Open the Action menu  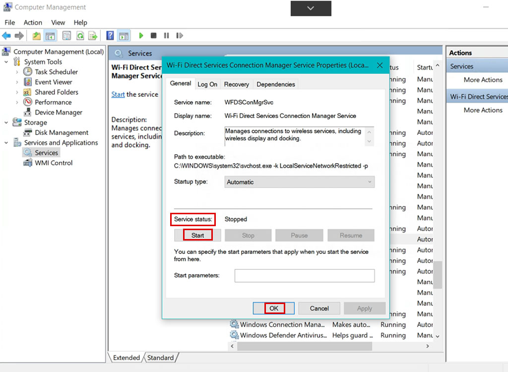pos(33,22)
